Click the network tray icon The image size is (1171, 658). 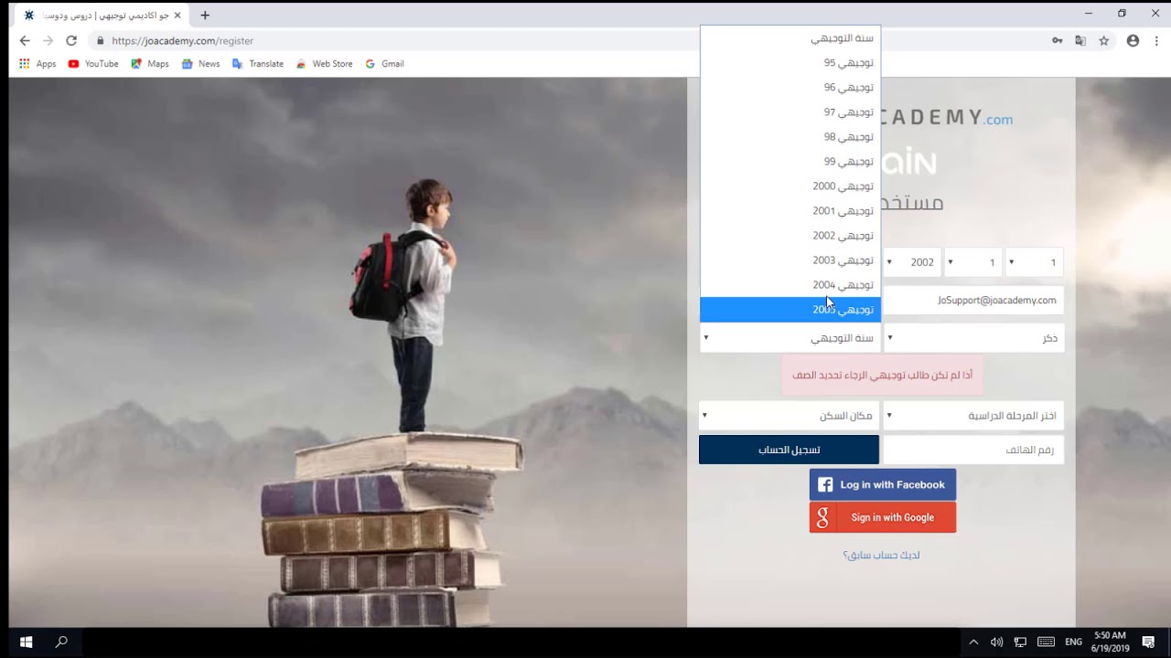point(1020,642)
